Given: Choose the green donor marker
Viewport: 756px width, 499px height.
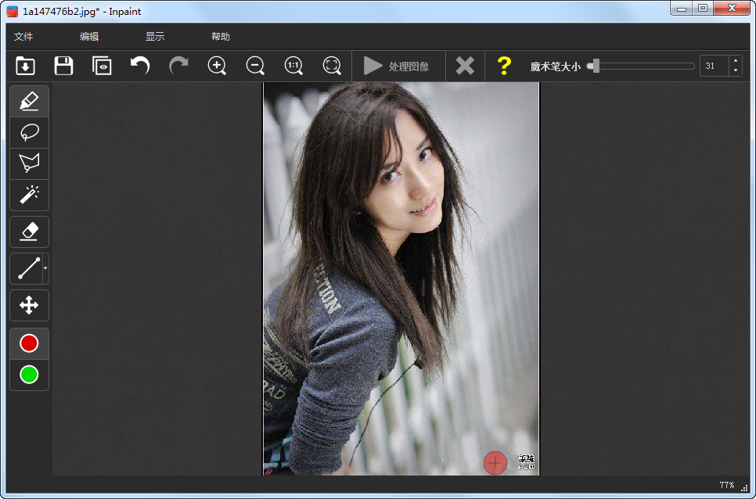Looking at the screenshot, I should (29, 375).
